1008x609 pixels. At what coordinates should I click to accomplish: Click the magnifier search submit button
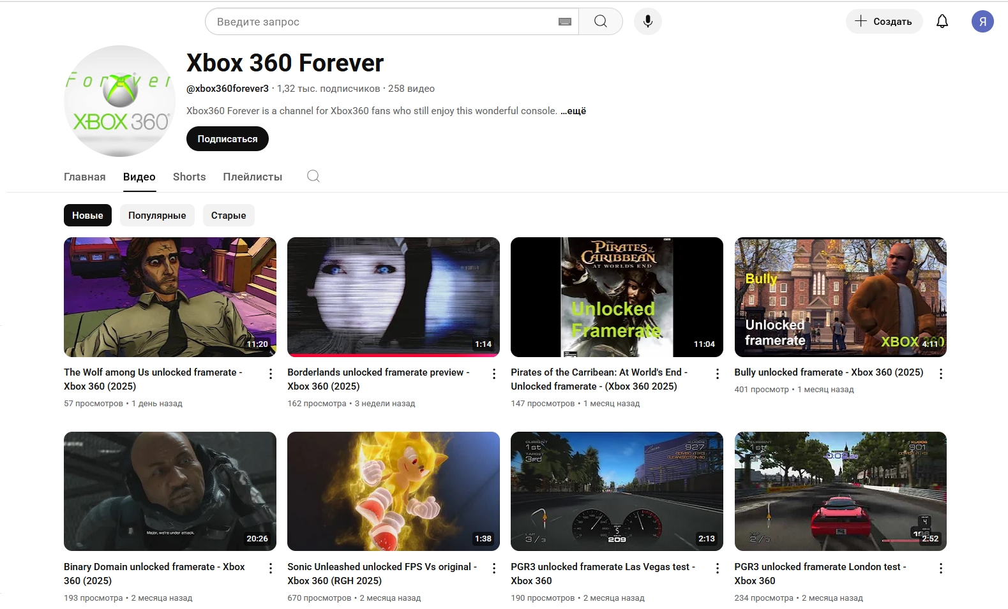coord(601,22)
